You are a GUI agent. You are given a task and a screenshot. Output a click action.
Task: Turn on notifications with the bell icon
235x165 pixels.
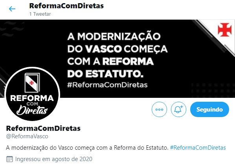(178, 109)
